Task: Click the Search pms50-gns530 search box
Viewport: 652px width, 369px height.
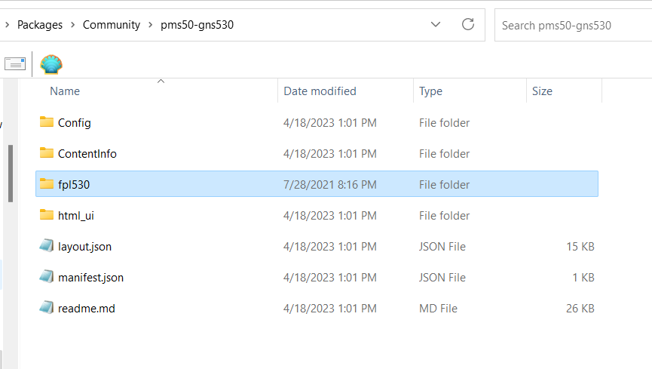Action: (573, 25)
